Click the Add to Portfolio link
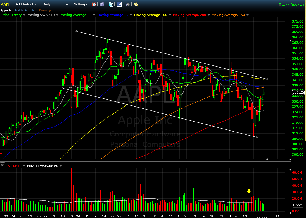The height and width of the screenshot is (218, 306). click(x=25, y=10)
